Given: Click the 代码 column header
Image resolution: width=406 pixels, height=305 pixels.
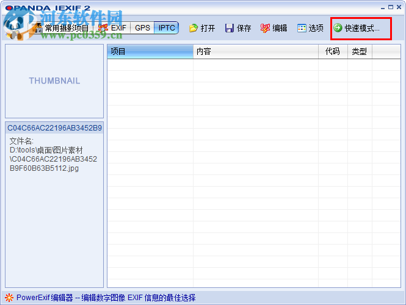Looking at the screenshot, I should click(333, 51).
